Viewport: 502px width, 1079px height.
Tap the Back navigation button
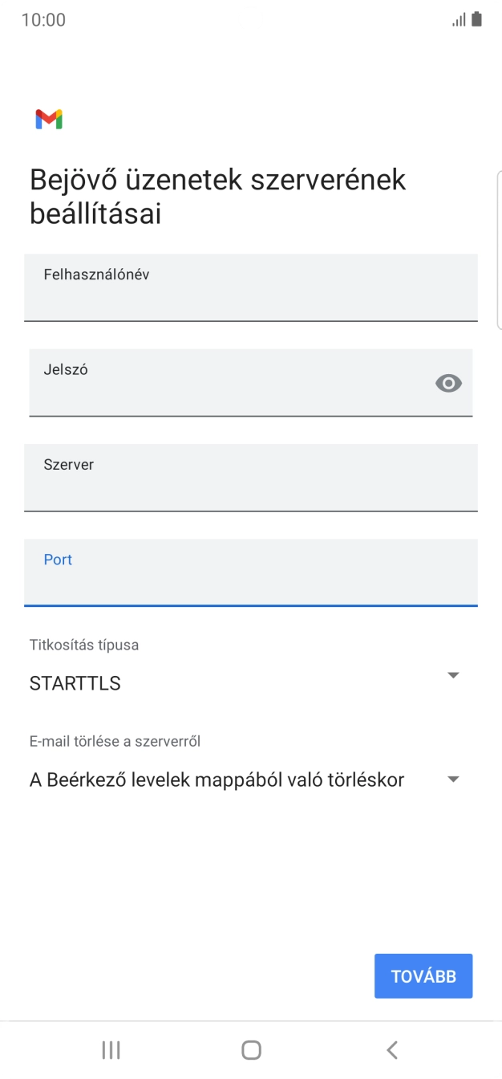[391, 1049]
